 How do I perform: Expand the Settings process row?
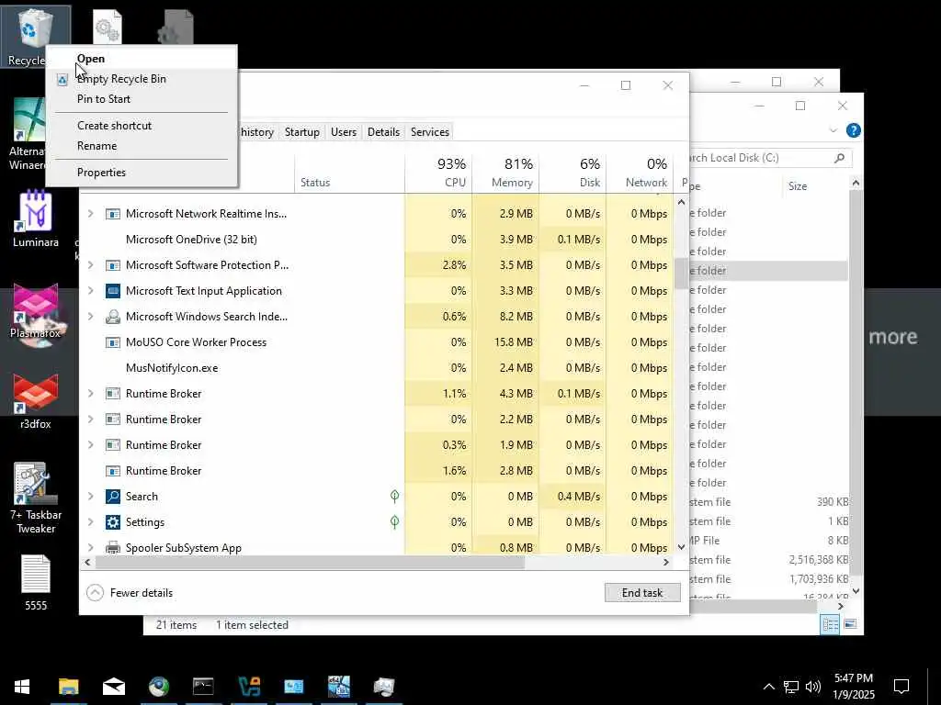[x=91, y=522]
